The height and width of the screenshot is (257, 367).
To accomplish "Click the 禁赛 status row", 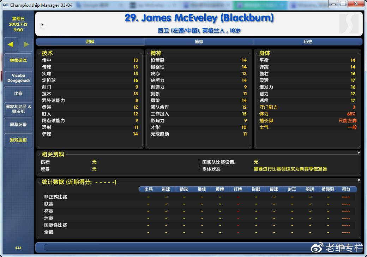I will coord(118,169).
